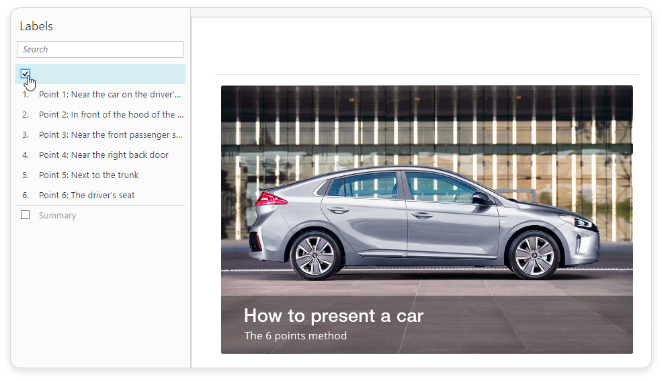
Task: Open Point 3: Near the front passenger
Action: pyautogui.click(x=110, y=135)
